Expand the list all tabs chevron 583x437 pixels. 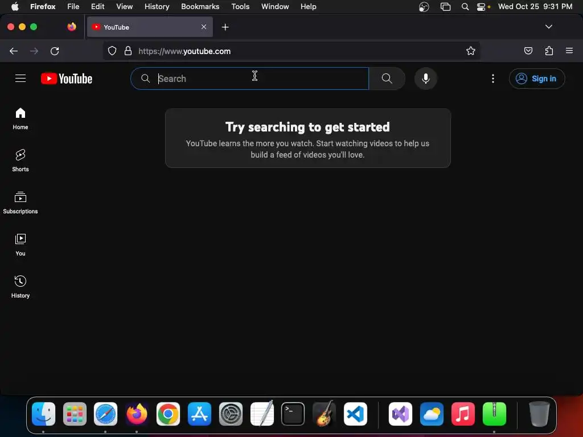coord(548,27)
